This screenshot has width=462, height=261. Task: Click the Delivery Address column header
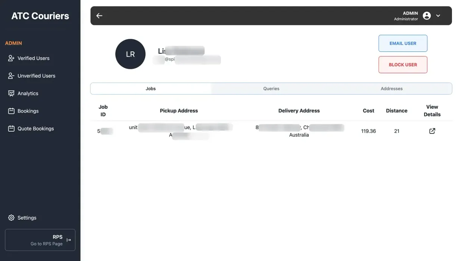299,111
